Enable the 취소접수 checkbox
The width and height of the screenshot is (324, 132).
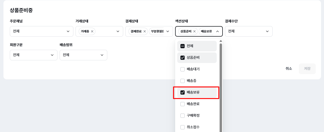pos(183,127)
